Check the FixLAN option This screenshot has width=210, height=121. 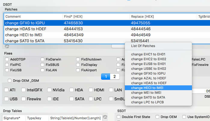click(x=42, y=70)
